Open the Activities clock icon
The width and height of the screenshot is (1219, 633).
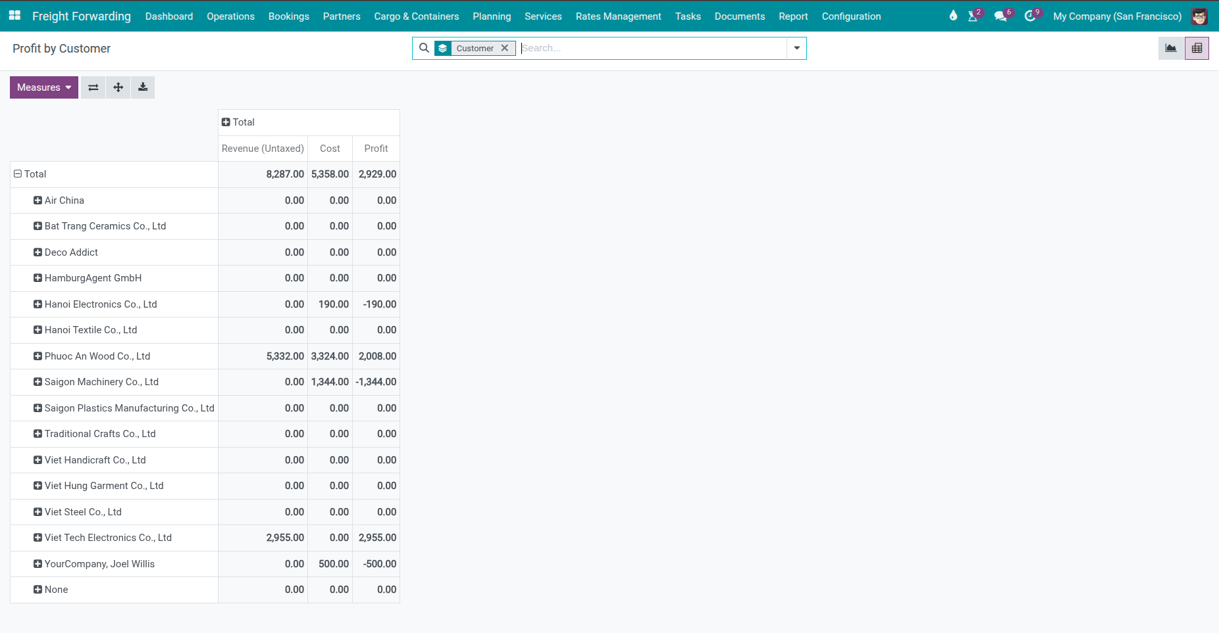pos(1031,16)
